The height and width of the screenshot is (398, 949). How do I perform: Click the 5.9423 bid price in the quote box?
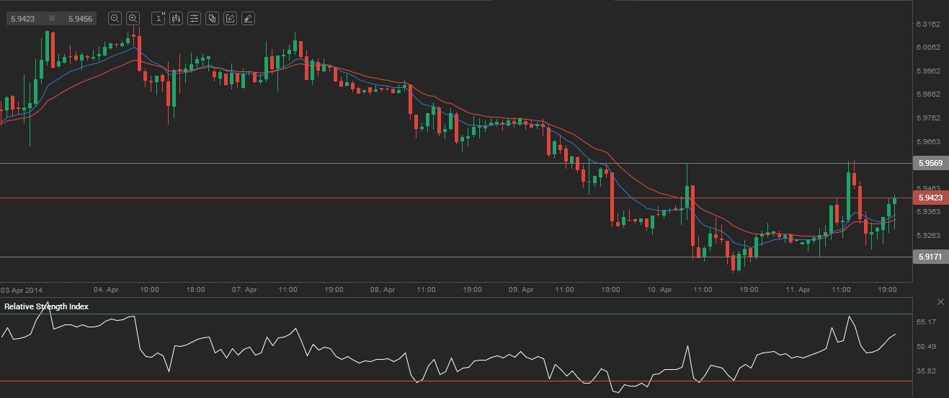pos(24,19)
